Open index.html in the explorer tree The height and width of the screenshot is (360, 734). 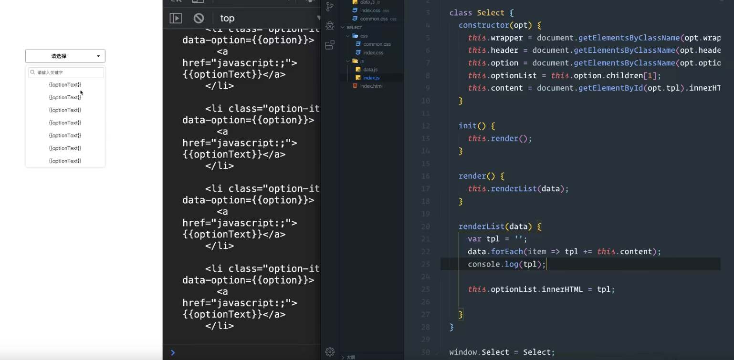pos(371,86)
